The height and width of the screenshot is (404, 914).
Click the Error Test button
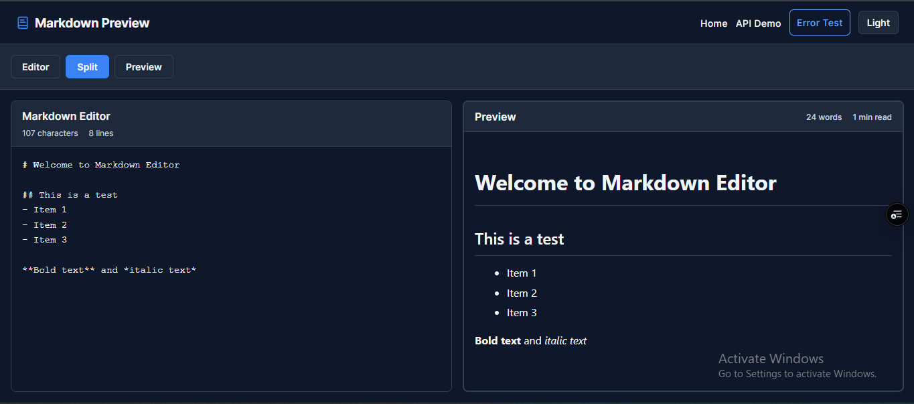(820, 22)
